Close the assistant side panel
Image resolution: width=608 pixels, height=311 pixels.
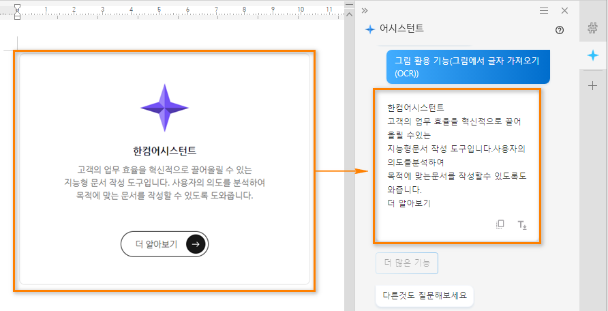coord(564,11)
